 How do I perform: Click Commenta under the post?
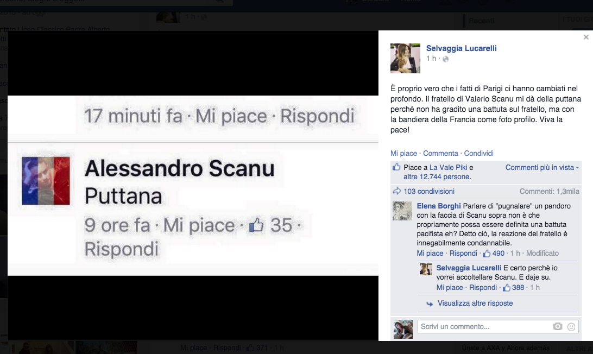coord(440,154)
